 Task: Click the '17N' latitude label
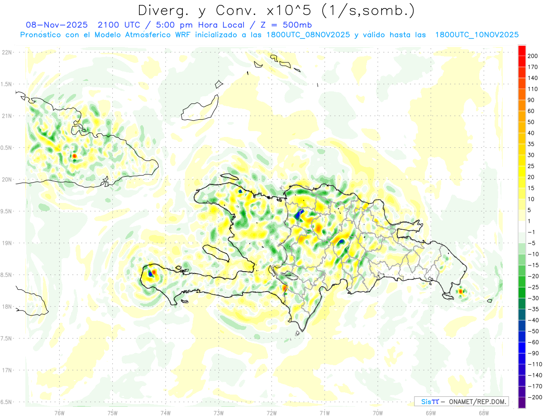pyautogui.click(x=6, y=370)
